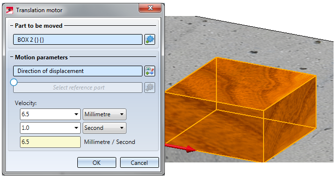Open the 6.5 velocity distance dropdown

pyautogui.click(x=76, y=114)
